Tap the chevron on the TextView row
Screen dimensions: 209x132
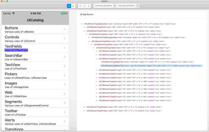65,66
